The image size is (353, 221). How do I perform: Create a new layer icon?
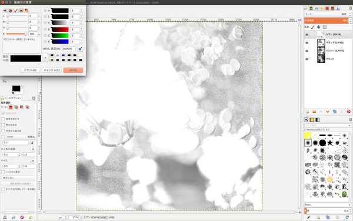pyautogui.click(x=307, y=111)
